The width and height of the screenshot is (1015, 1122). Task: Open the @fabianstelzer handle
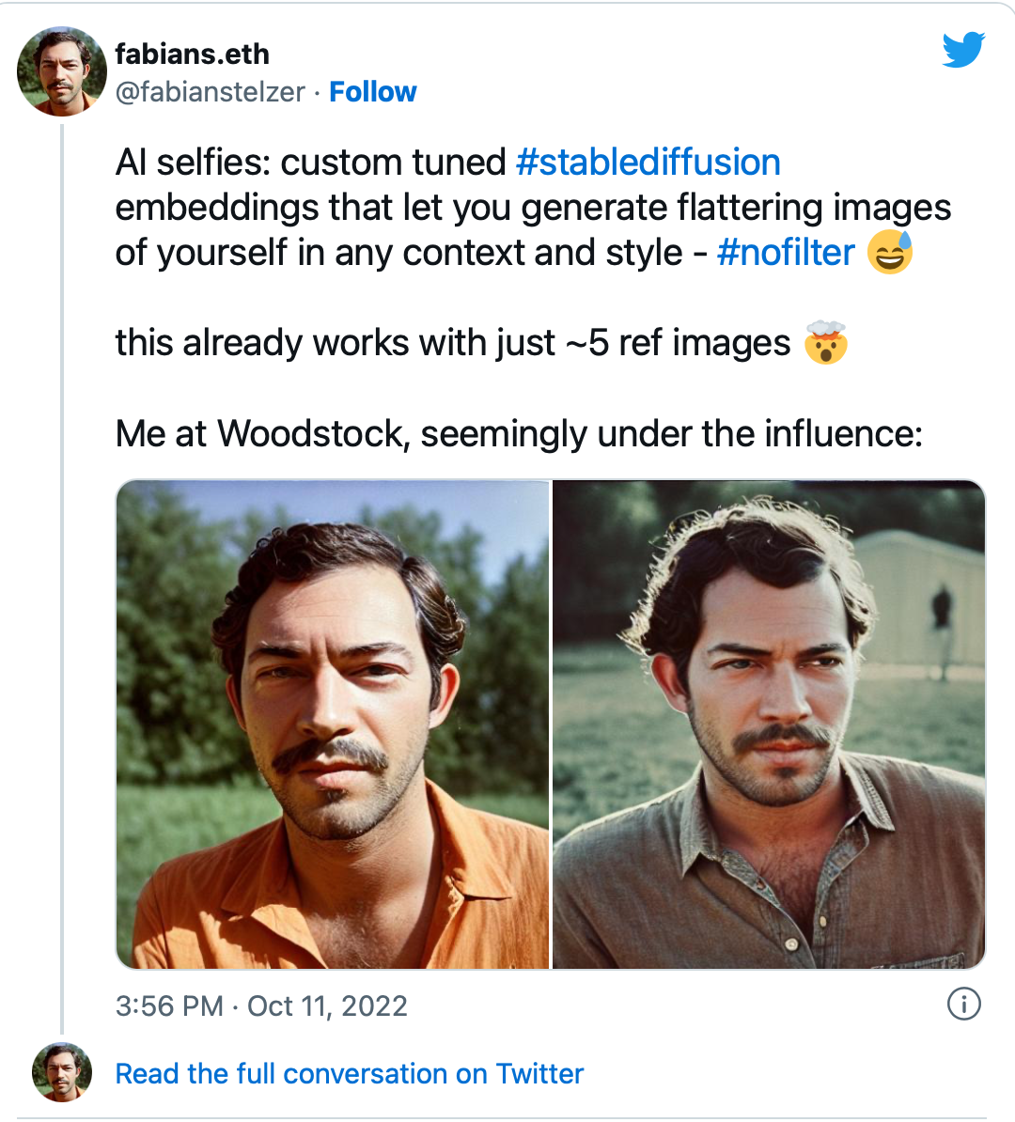(210, 92)
